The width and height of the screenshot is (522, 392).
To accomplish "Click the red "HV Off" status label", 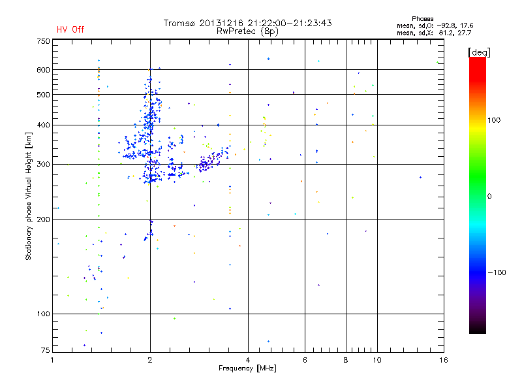I will pyautogui.click(x=70, y=29).
